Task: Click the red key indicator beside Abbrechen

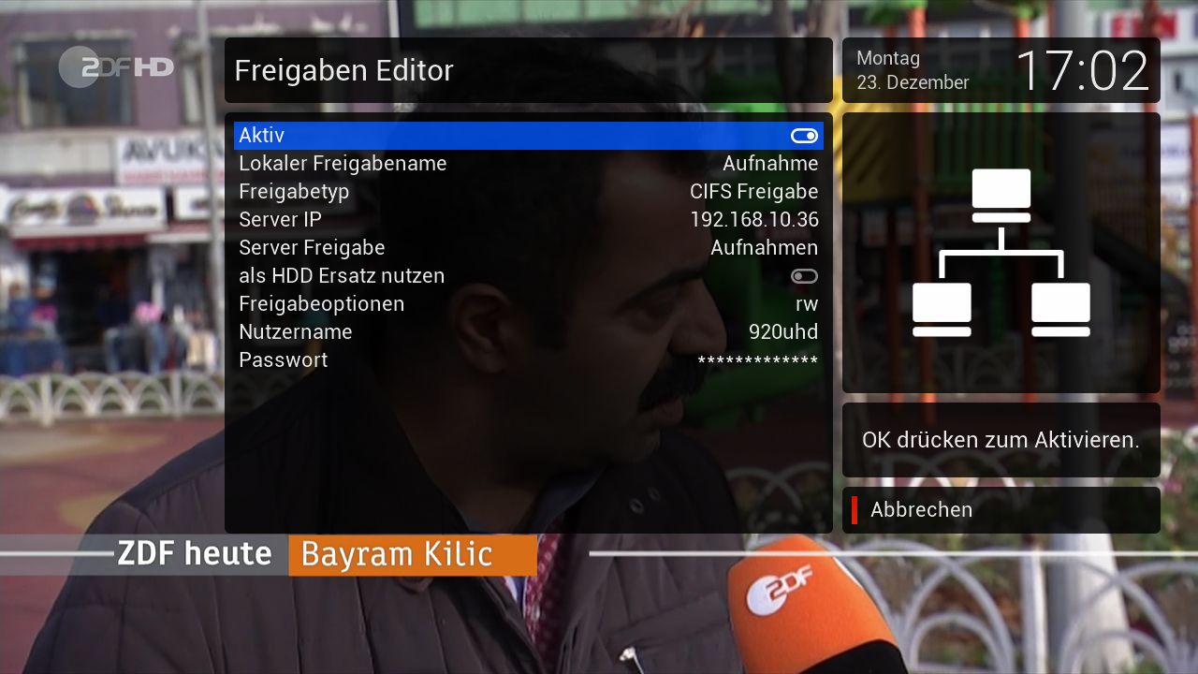Action: point(855,510)
